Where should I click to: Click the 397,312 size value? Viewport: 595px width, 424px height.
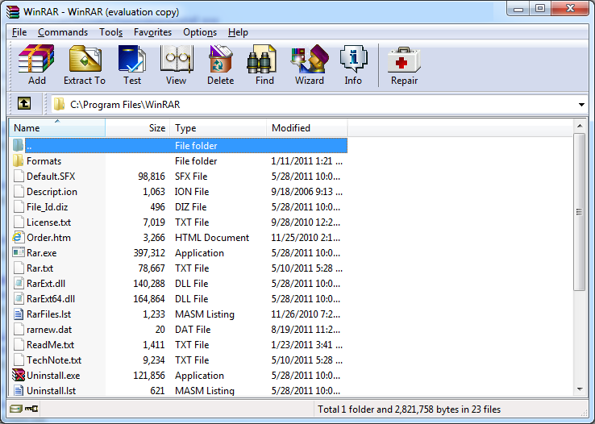tap(149, 253)
